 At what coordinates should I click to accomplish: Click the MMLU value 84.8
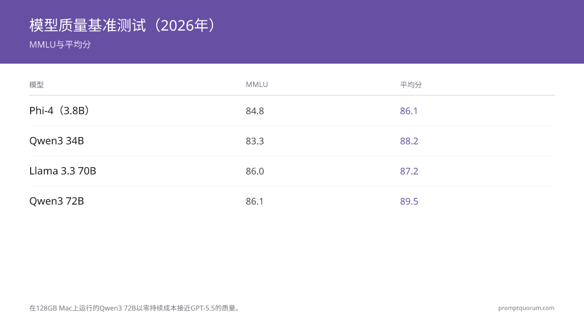click(x=255, y=111)
